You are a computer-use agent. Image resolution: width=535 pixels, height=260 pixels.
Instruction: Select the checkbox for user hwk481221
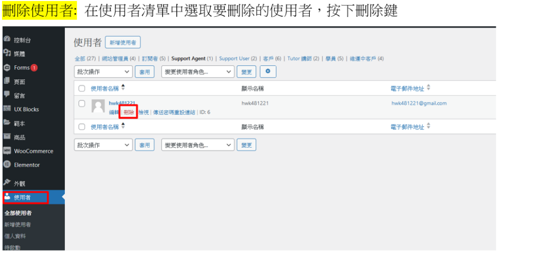click(x=82, y=103)
